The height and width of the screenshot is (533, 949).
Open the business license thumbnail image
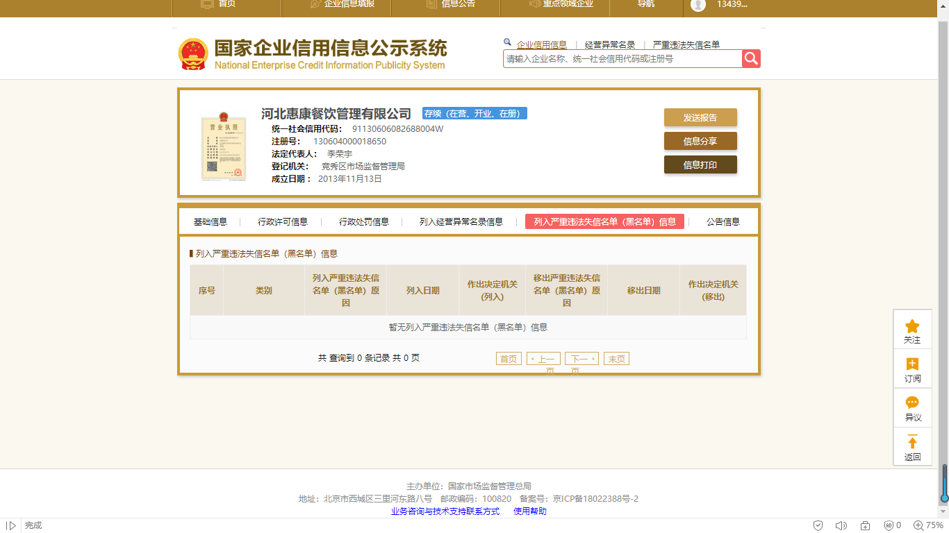[x=224, y=146]
